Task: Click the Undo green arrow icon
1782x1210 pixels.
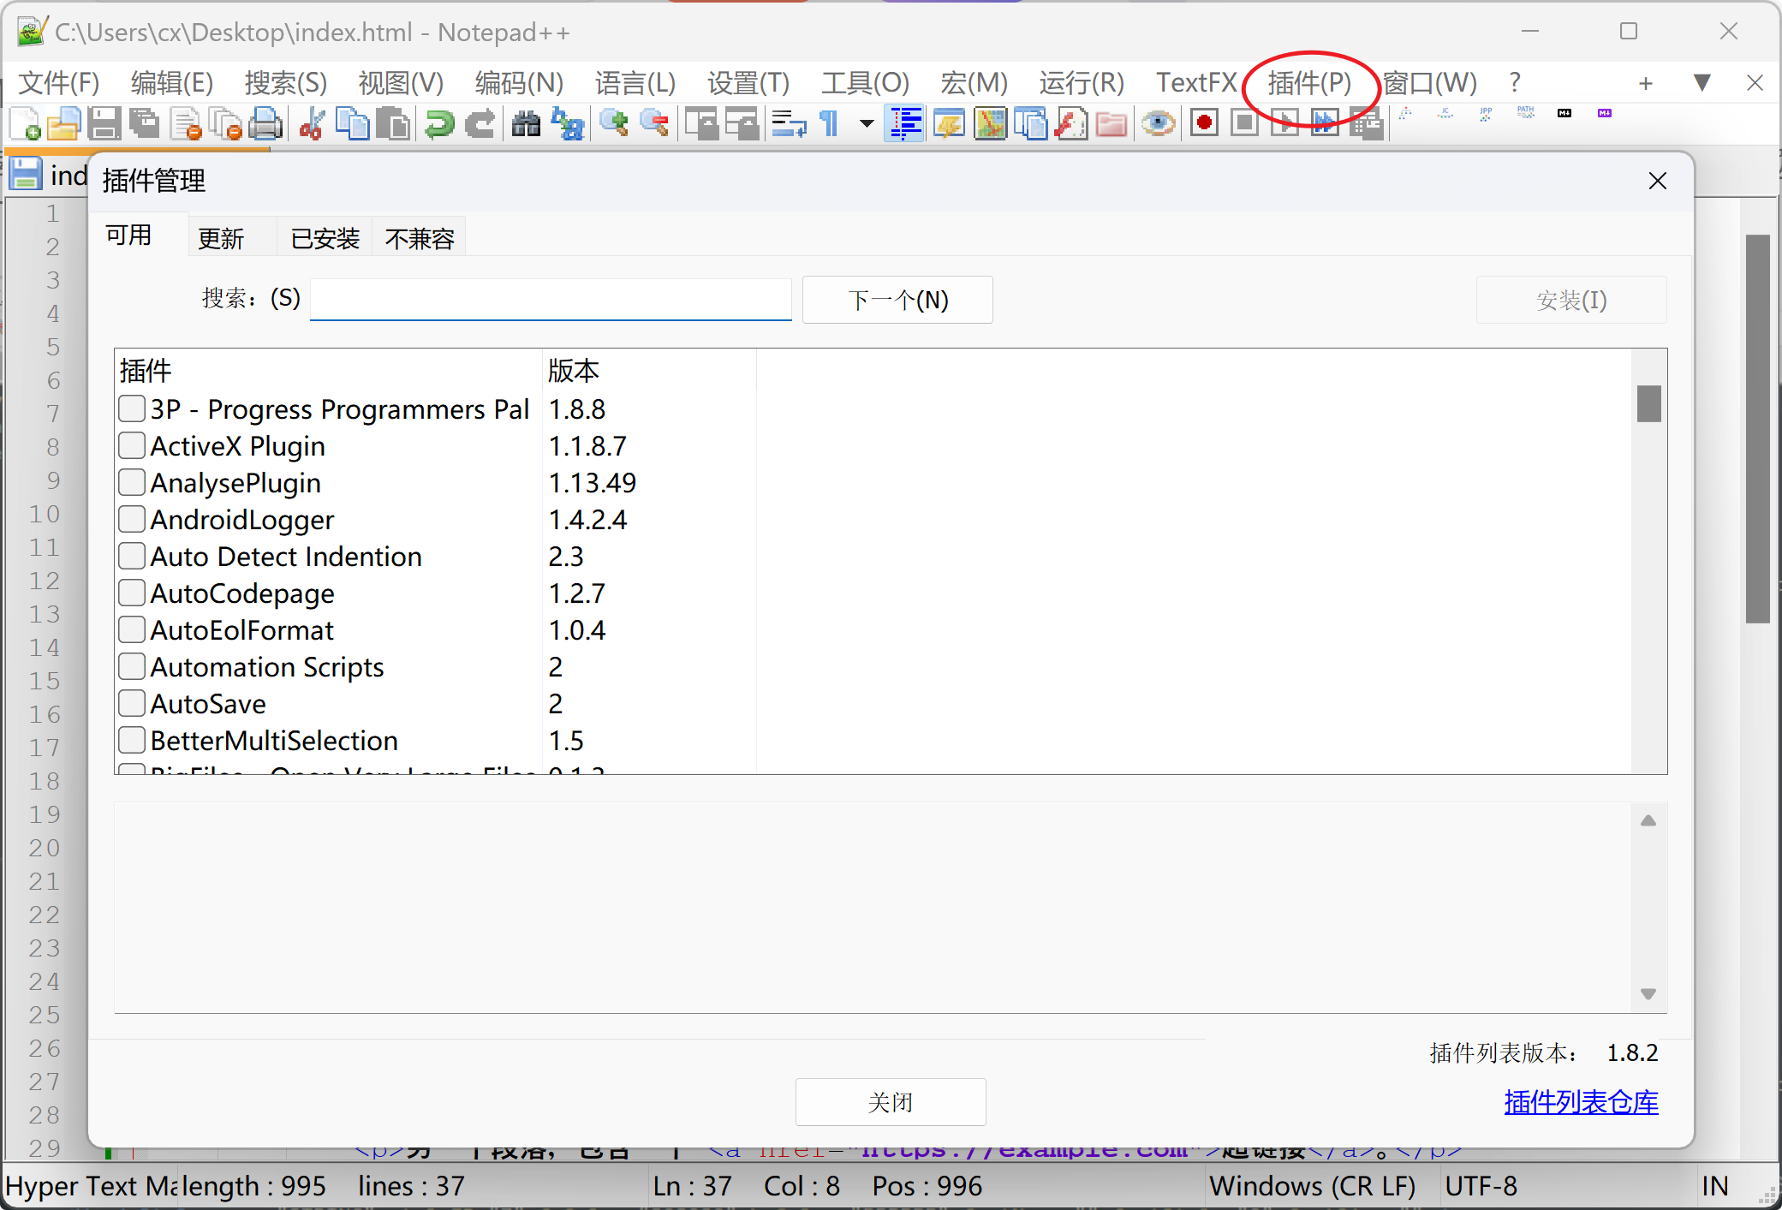Action: [x=439, y=124]
